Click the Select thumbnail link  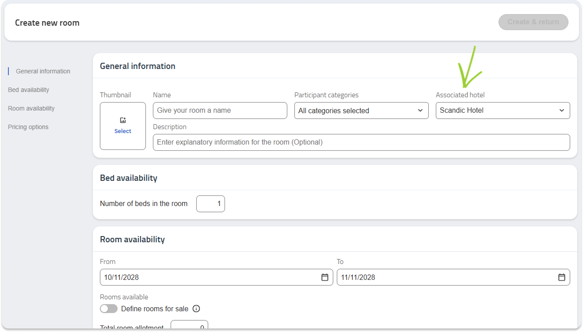point(123,131)
